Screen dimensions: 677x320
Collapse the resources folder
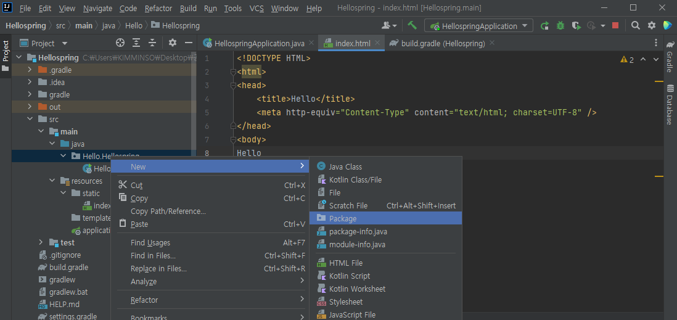(52, 181)
